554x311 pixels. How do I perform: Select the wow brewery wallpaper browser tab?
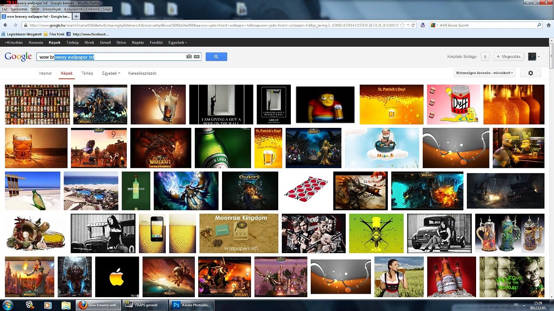[36, 16]
